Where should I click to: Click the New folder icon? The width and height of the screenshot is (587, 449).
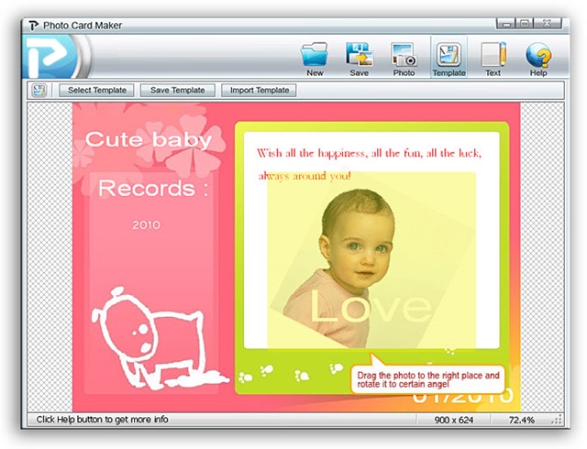[x=315, y=55]
